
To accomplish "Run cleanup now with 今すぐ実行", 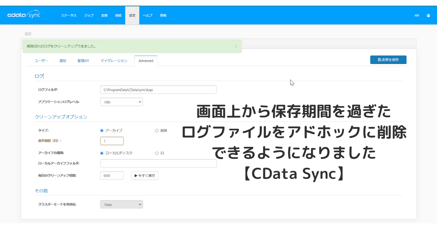I will coord(145,176).
